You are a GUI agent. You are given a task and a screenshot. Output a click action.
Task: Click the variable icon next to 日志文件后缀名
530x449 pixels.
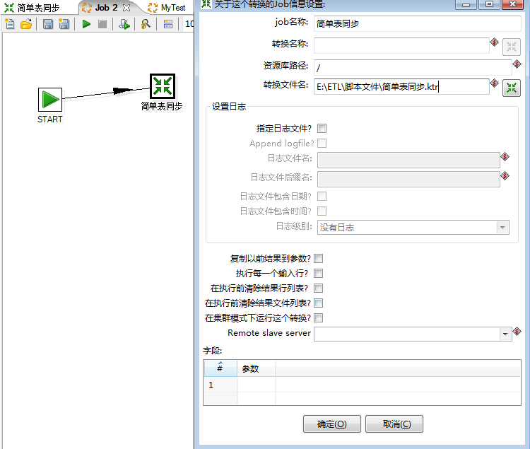[x=505, y=176]
